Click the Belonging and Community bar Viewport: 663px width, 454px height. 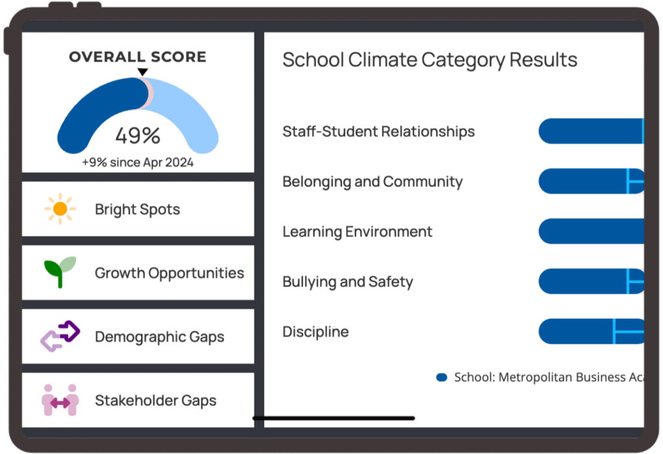pyautogui.click(x=590, y=181)
